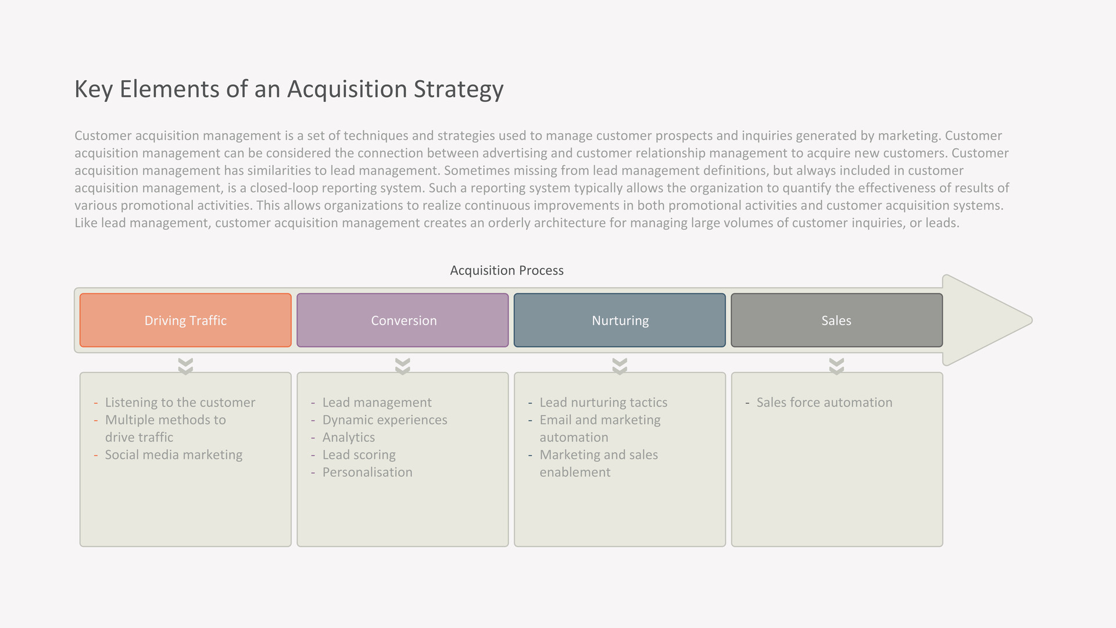Click the chevron under Nurturing
The image size is (1116, 628).
tap(620, 366)
